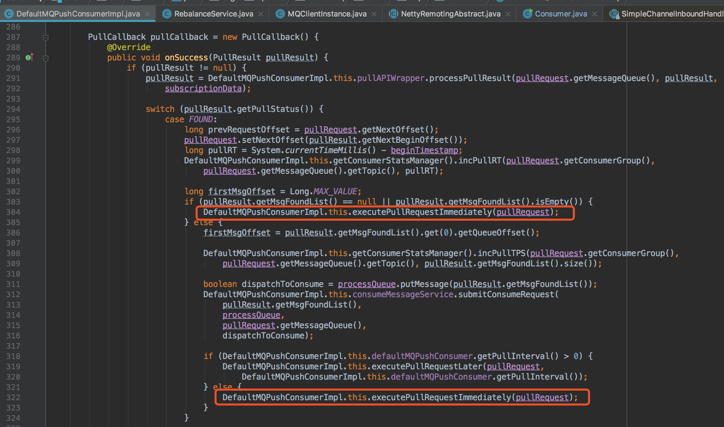The height and width of the screenshot is (427, 724).
Task: Click the class icon on DefaultMQPushConsumerImpl.java tab
Action: click(x=9, y=14)
